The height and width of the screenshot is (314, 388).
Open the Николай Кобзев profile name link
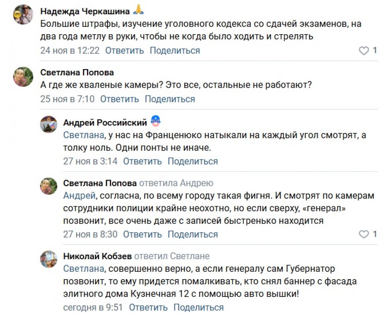click(97, 257)
